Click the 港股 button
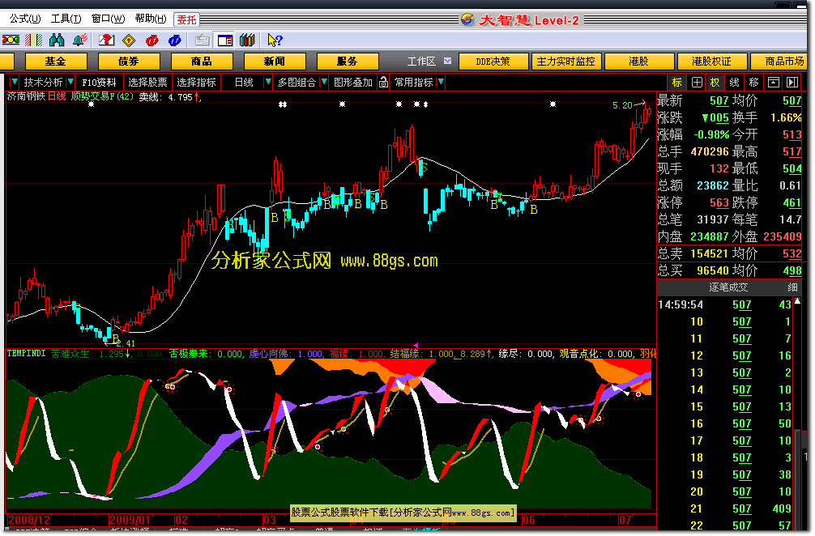The width and height of the screenshot is (815, 536). click(639, 62)
